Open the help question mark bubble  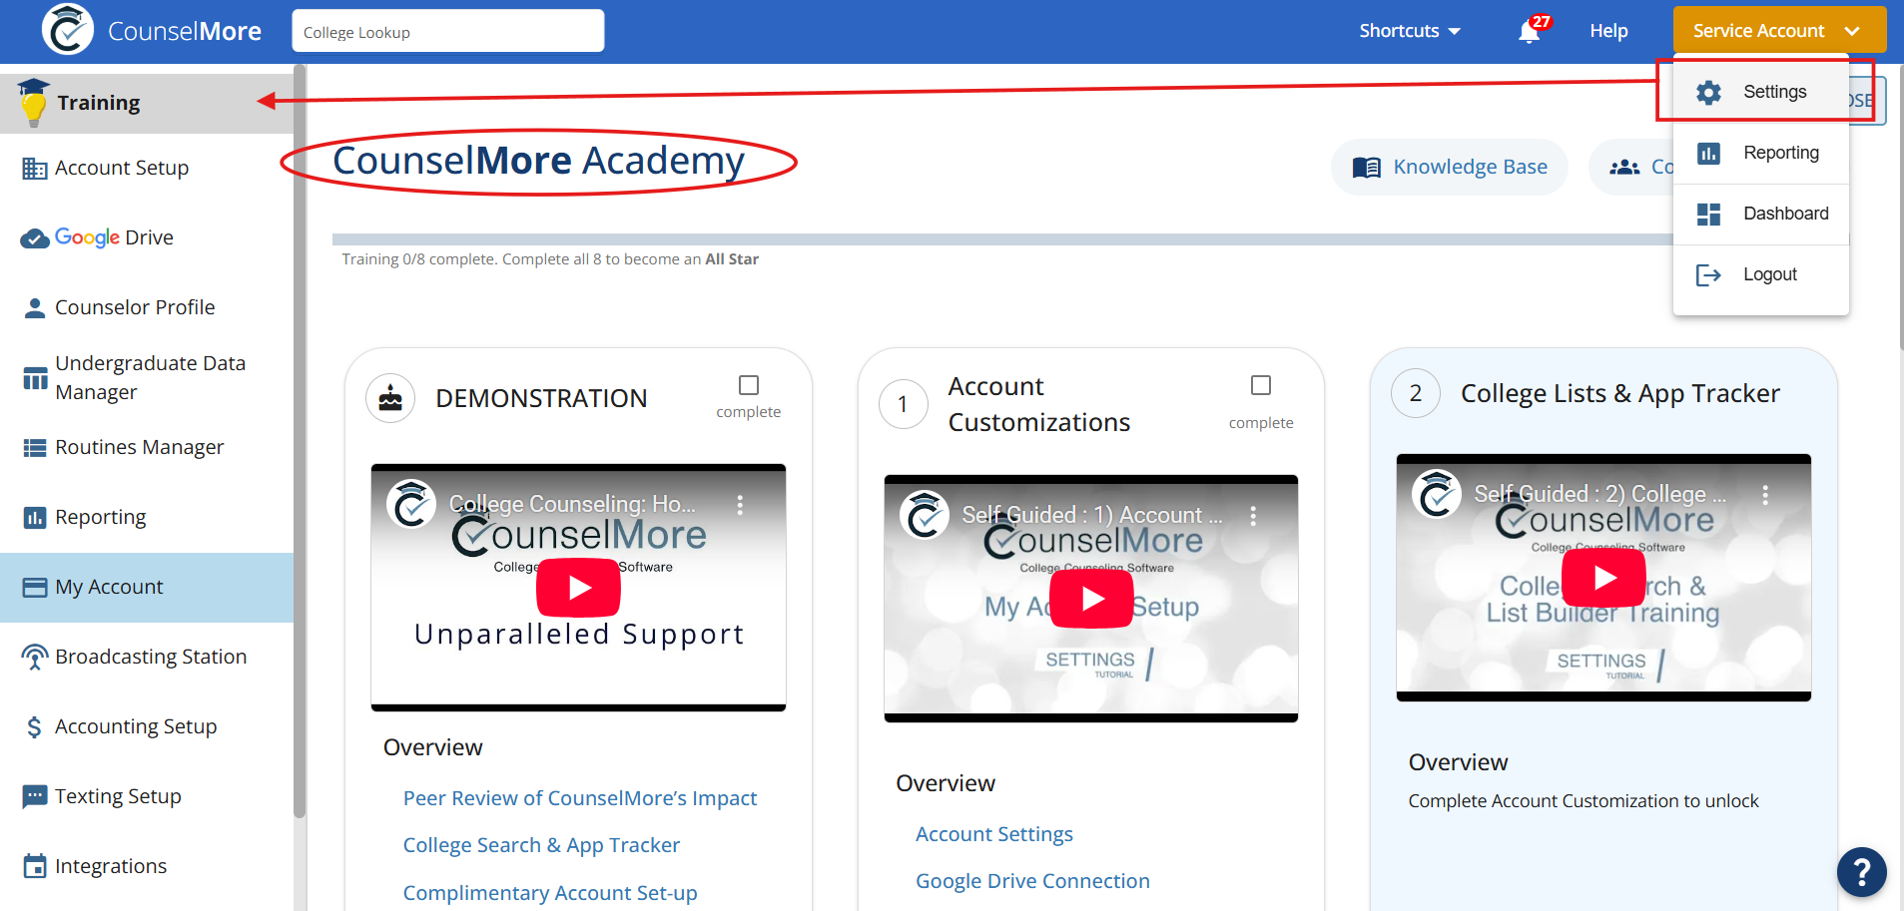1861,872
